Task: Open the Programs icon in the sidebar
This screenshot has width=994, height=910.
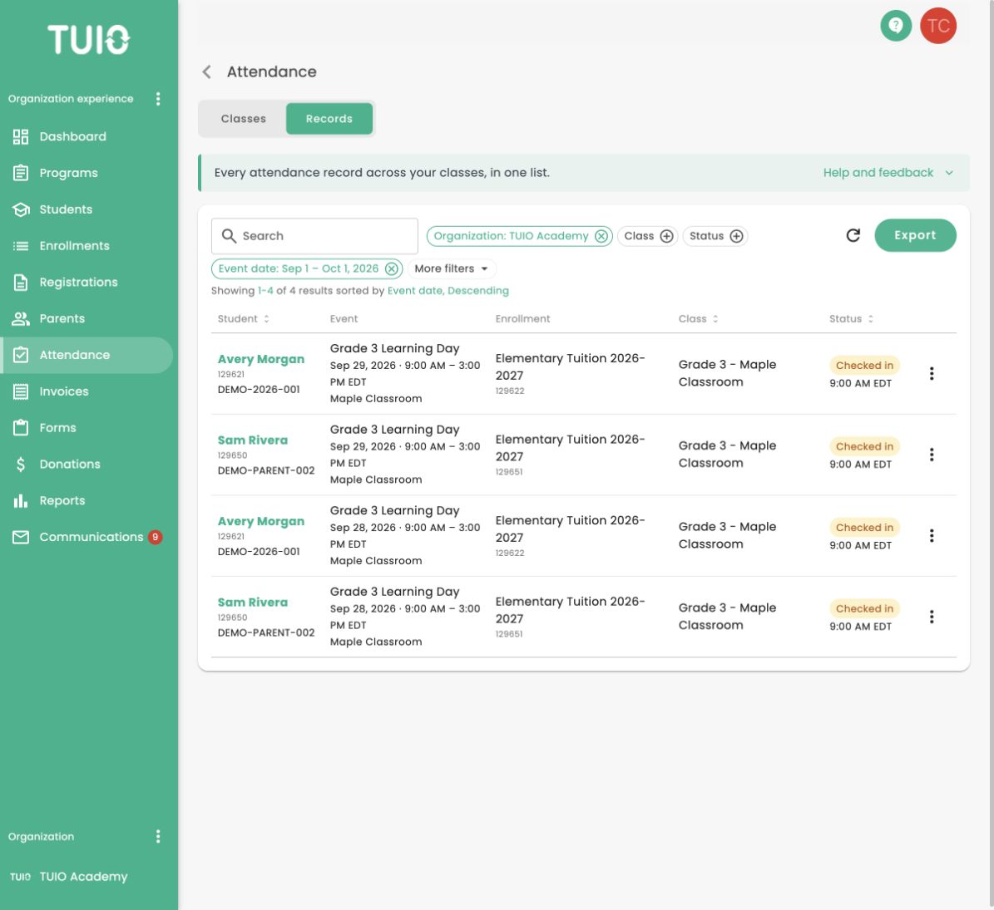Action: (x=21, y=173)
